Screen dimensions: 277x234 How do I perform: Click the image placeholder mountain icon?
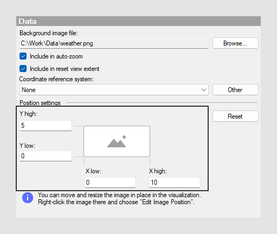(117, 141)
